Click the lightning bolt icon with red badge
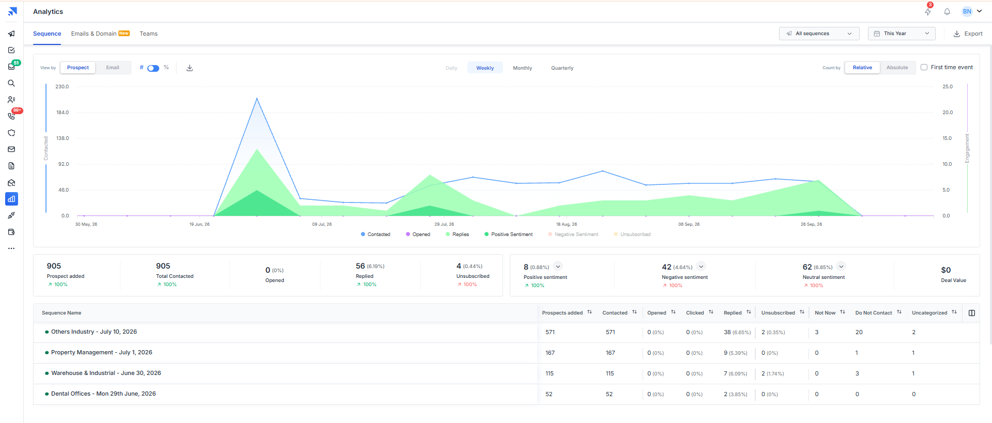Screen dimensions: 992x423 tap(928, 11)
